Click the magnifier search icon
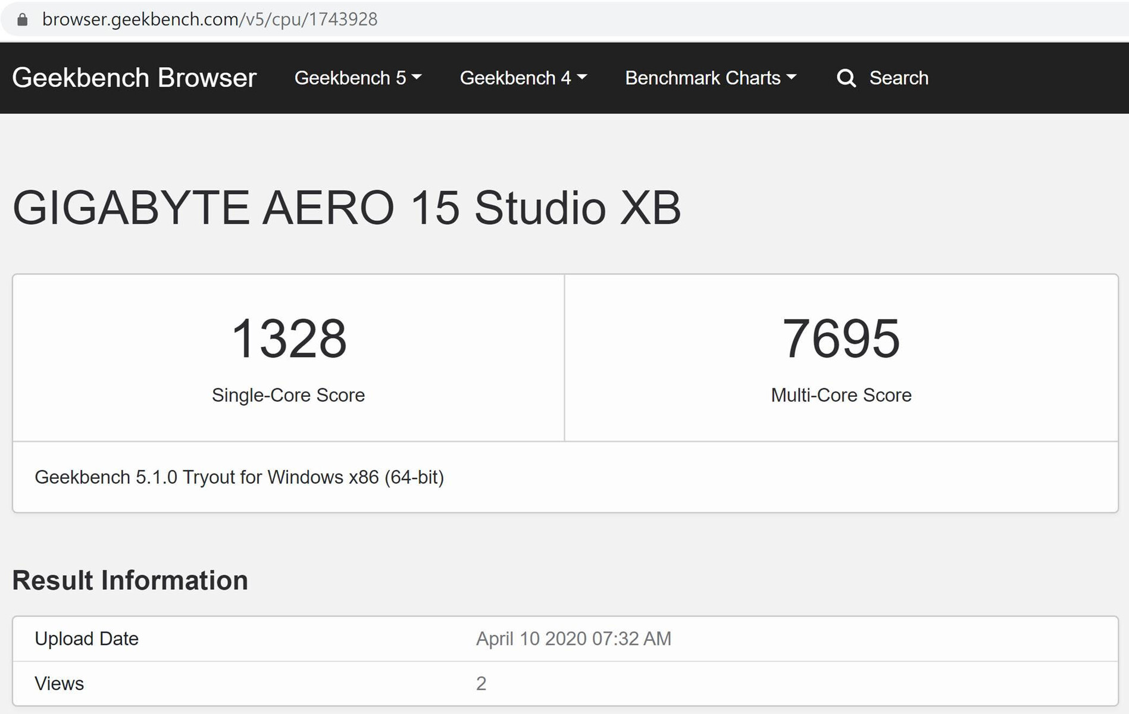 pyautogui.click(x=846, y=78)
